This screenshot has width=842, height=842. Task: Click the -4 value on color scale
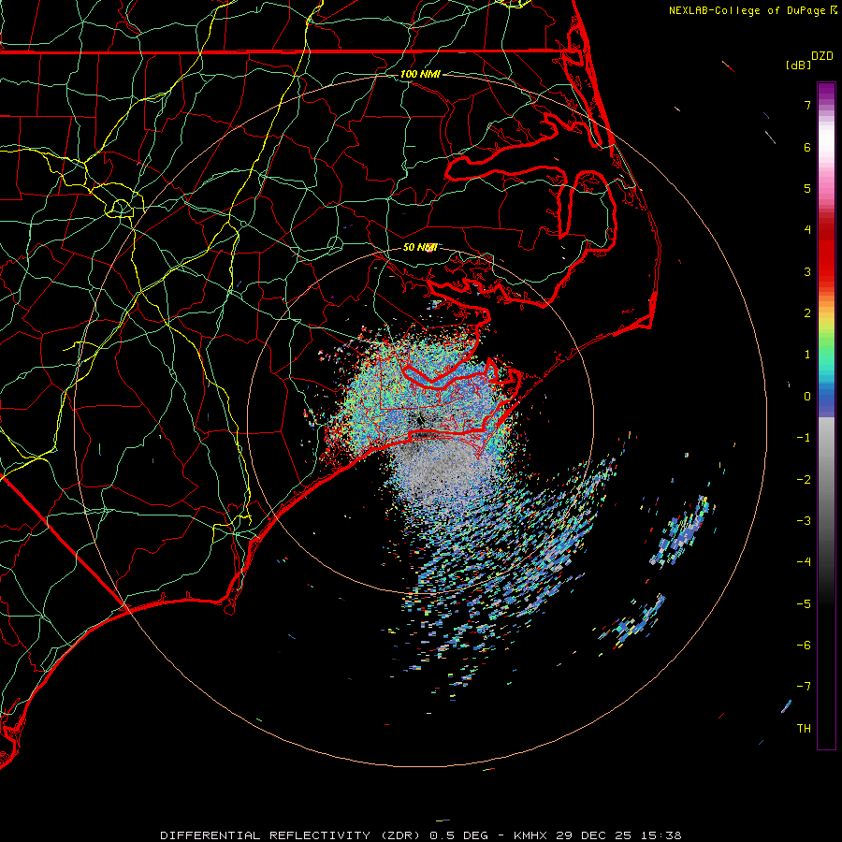[804, 562]
